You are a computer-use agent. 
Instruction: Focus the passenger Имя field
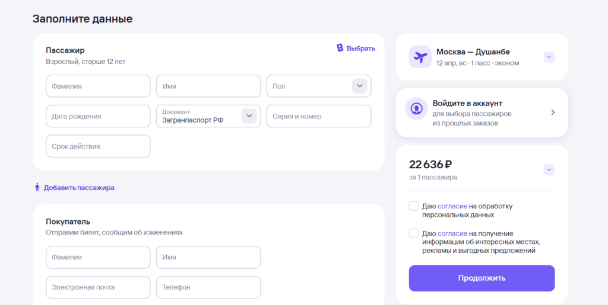(x=208, y=86)
